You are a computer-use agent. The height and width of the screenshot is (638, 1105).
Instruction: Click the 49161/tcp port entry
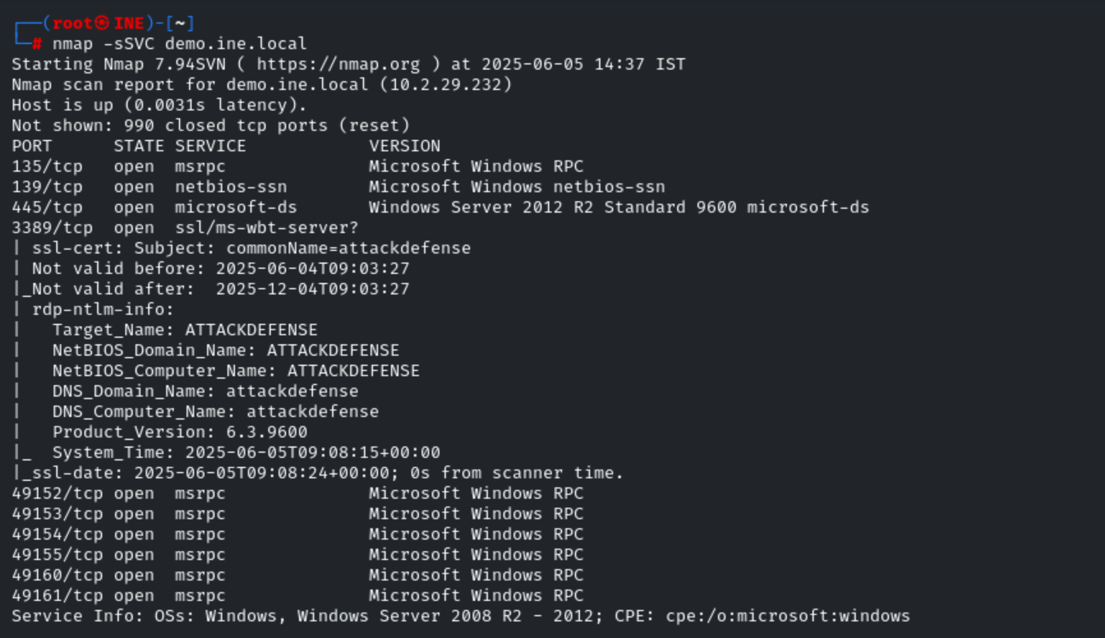(x=57, y=596)
